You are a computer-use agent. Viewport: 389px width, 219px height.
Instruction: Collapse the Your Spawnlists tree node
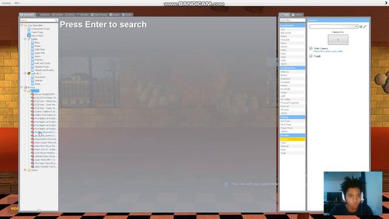click(22, 25)
